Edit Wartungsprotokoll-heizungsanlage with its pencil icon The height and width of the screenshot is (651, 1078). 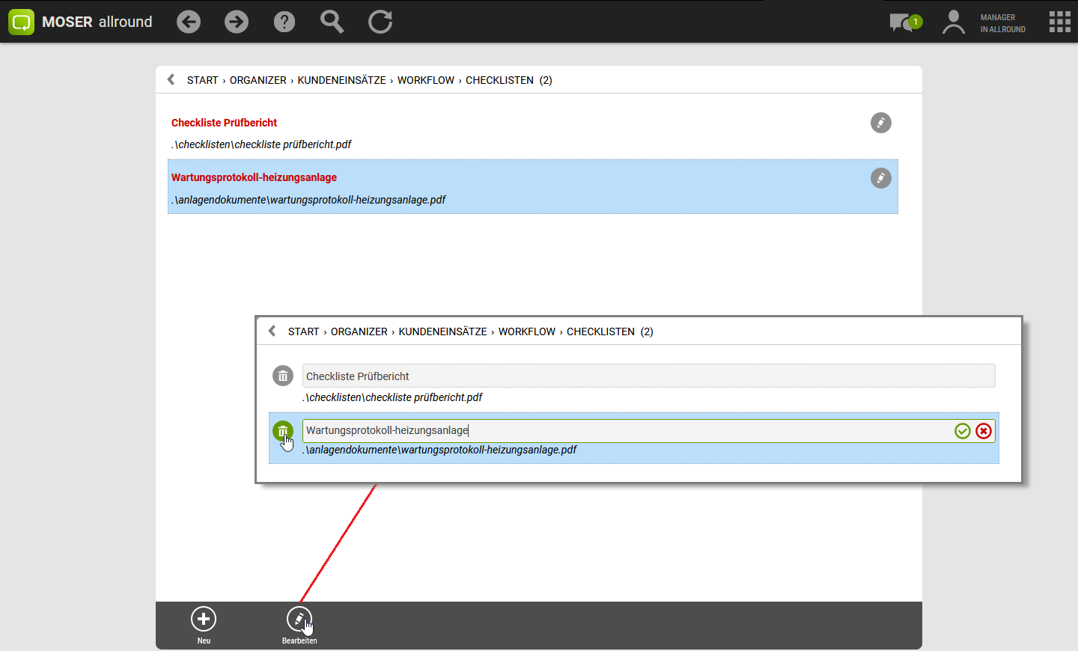pos(880,178)
